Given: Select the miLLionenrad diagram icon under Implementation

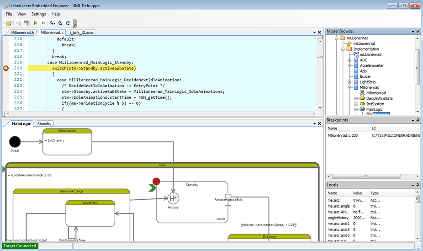Looking at the screenshot, I should point(356,54).
